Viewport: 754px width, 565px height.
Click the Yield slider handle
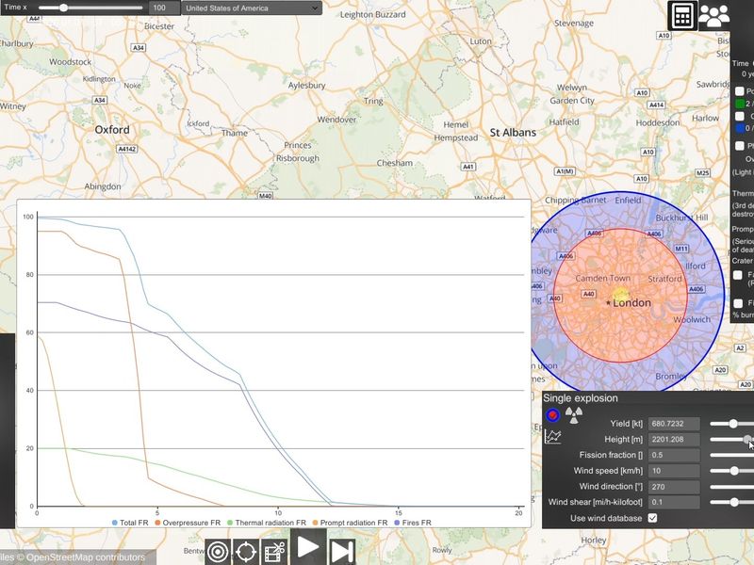733,423
